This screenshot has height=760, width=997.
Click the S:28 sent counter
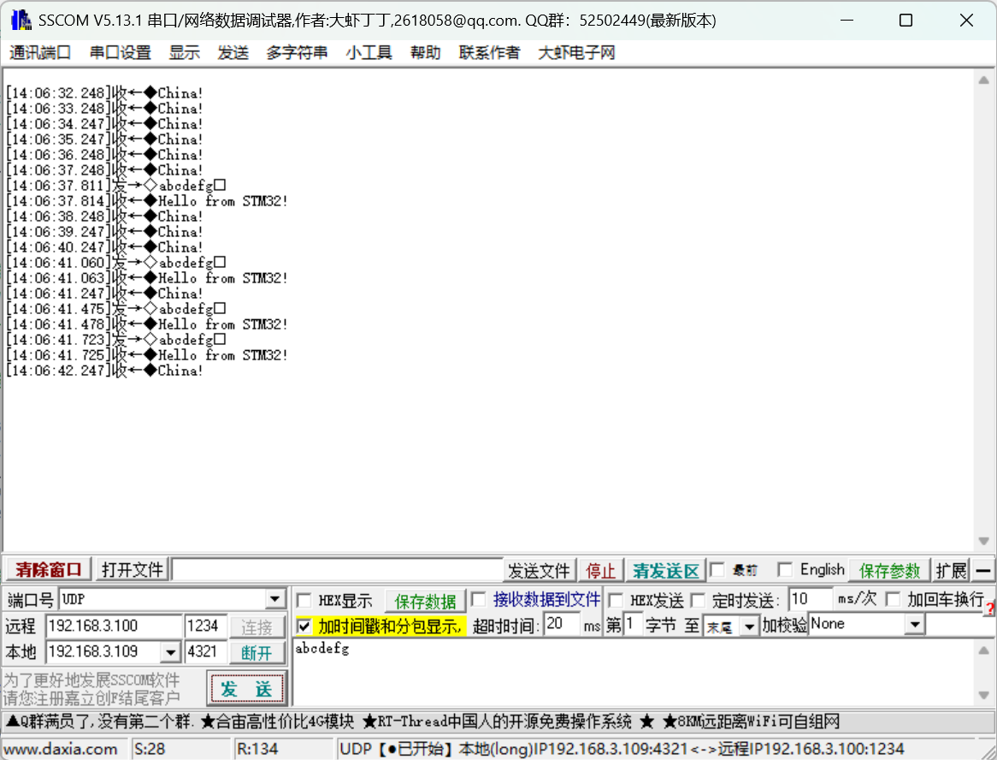[150, 749]
